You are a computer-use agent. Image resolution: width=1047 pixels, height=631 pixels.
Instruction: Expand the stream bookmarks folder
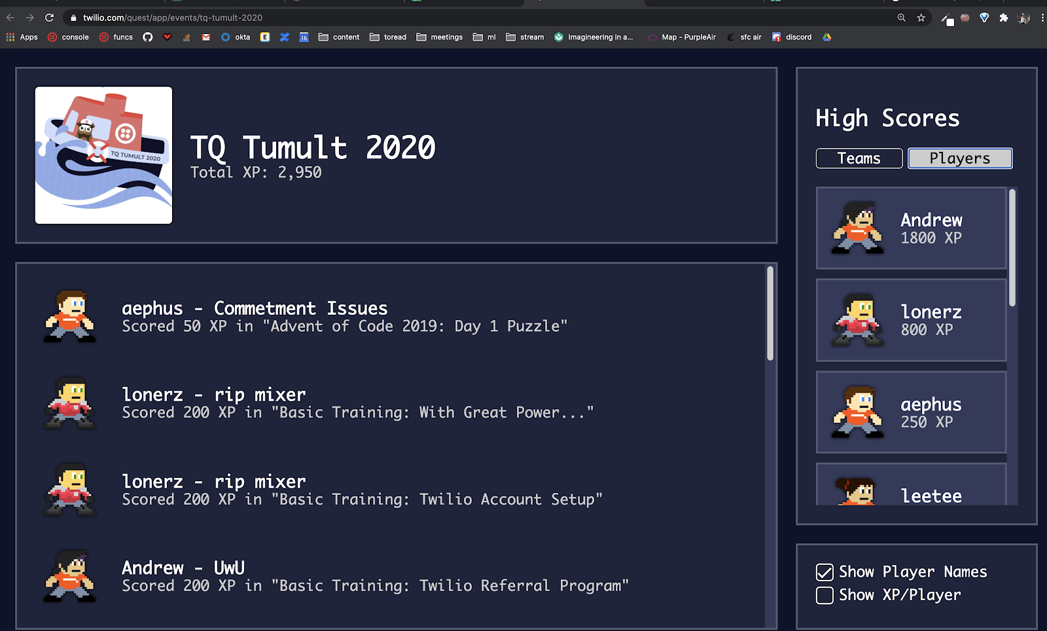[x=525, y=37]
